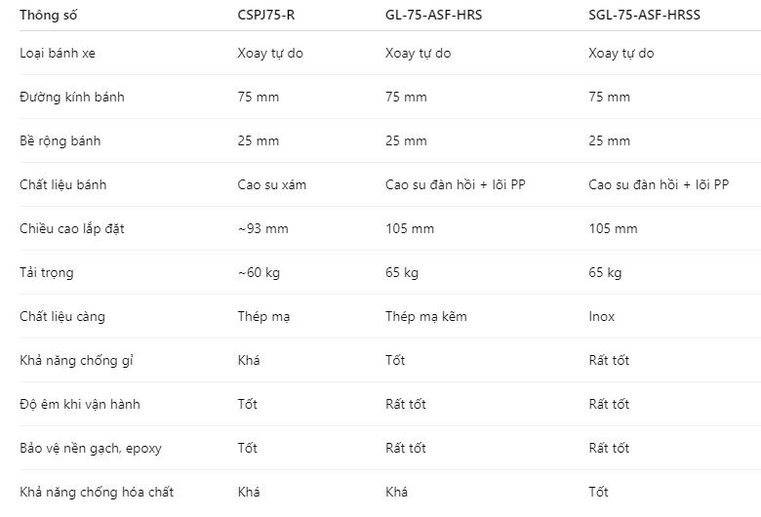Click the Tải trọng row label
The width and height of the screenshot is (761, 517).
[x=47, y=272]
